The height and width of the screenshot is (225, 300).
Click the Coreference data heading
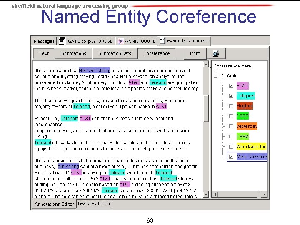[232, 66]
